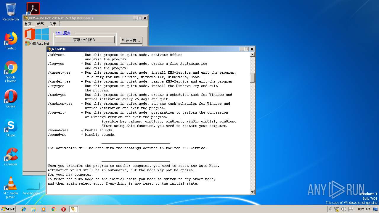Switch to the 关于 tab

pos(53,24)
